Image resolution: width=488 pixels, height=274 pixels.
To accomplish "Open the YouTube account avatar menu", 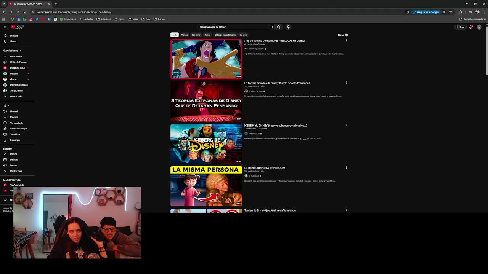I will pyautogui.click(x=479, y=27).
